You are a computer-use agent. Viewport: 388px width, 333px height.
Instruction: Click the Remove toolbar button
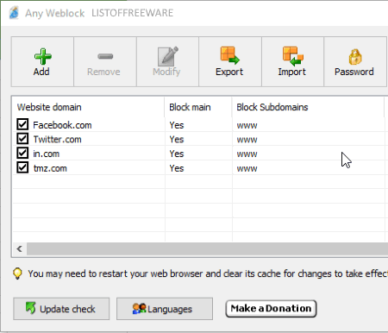coord(105,61)
